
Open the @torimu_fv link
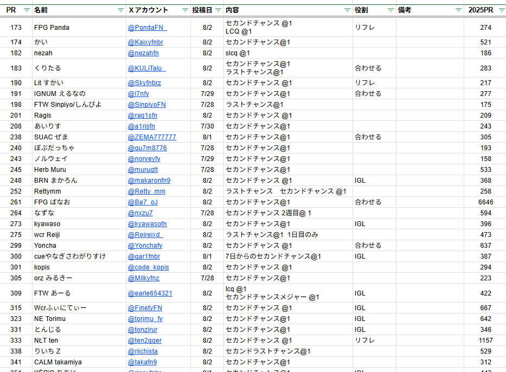tap(145, 319)
